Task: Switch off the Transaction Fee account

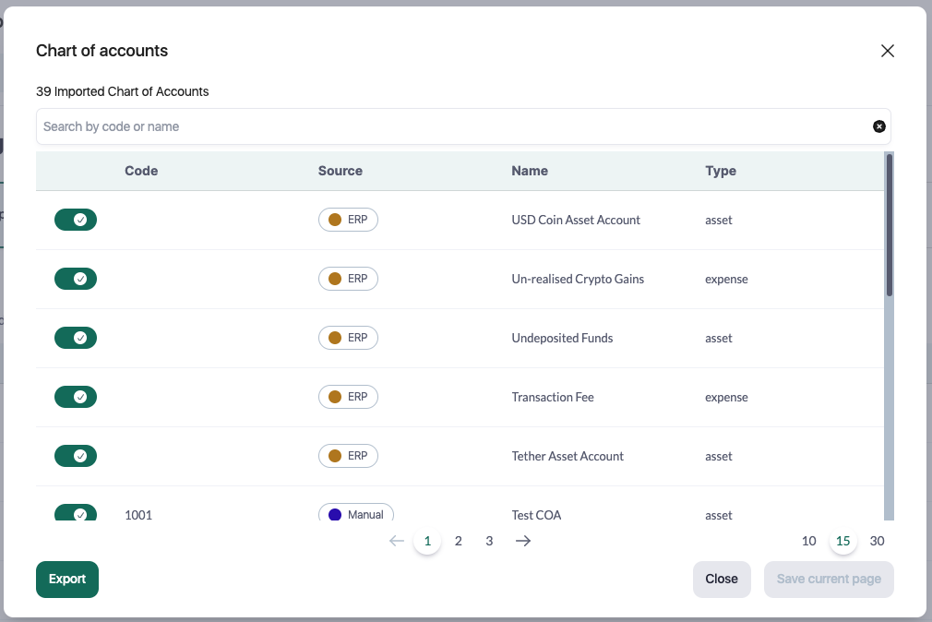Action: pyautogui.click(x=76, y=397)
